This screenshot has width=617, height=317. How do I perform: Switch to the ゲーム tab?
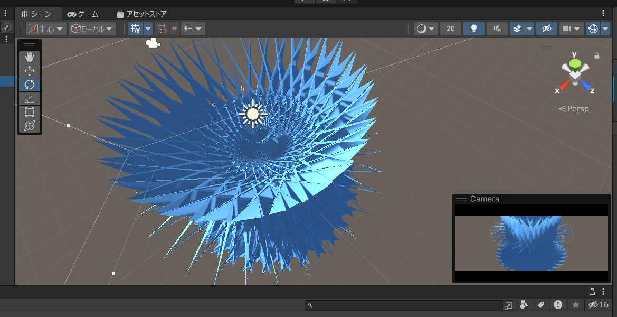[83, 14]
